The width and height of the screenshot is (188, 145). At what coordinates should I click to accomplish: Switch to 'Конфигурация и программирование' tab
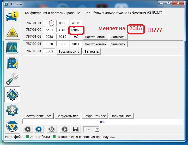(52, 13)
